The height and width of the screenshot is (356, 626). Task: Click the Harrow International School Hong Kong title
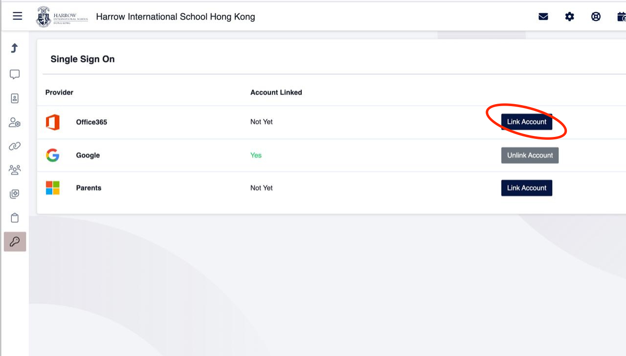click(x=176, y=17)
